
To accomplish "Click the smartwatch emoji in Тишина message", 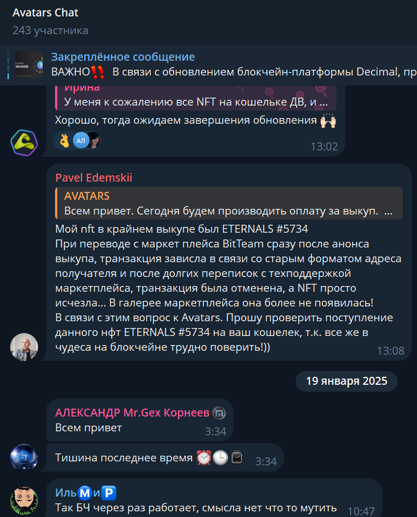I will 237,457.
